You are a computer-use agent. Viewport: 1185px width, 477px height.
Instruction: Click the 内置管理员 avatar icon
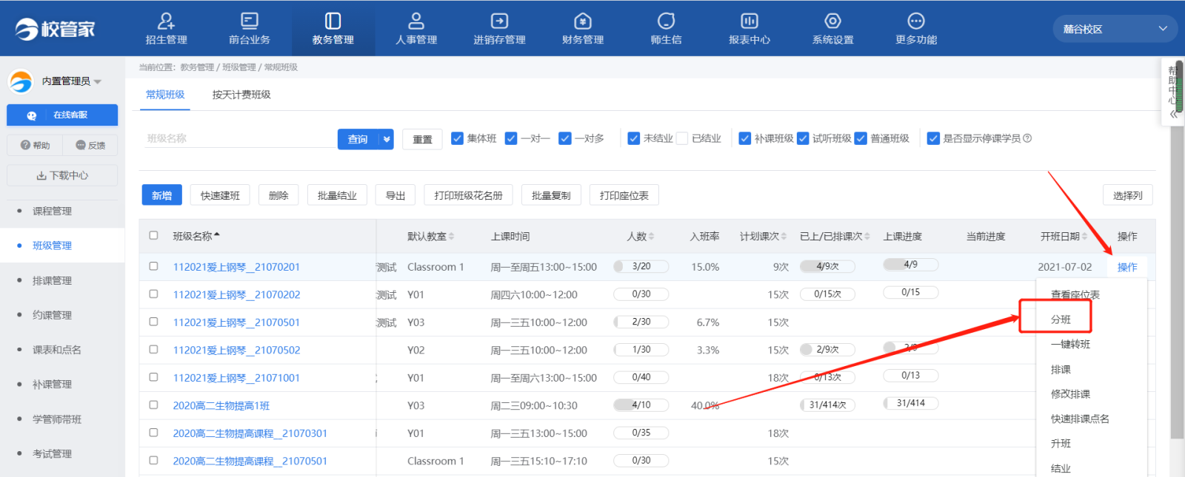pyautogui.click(x=21, y=81)
